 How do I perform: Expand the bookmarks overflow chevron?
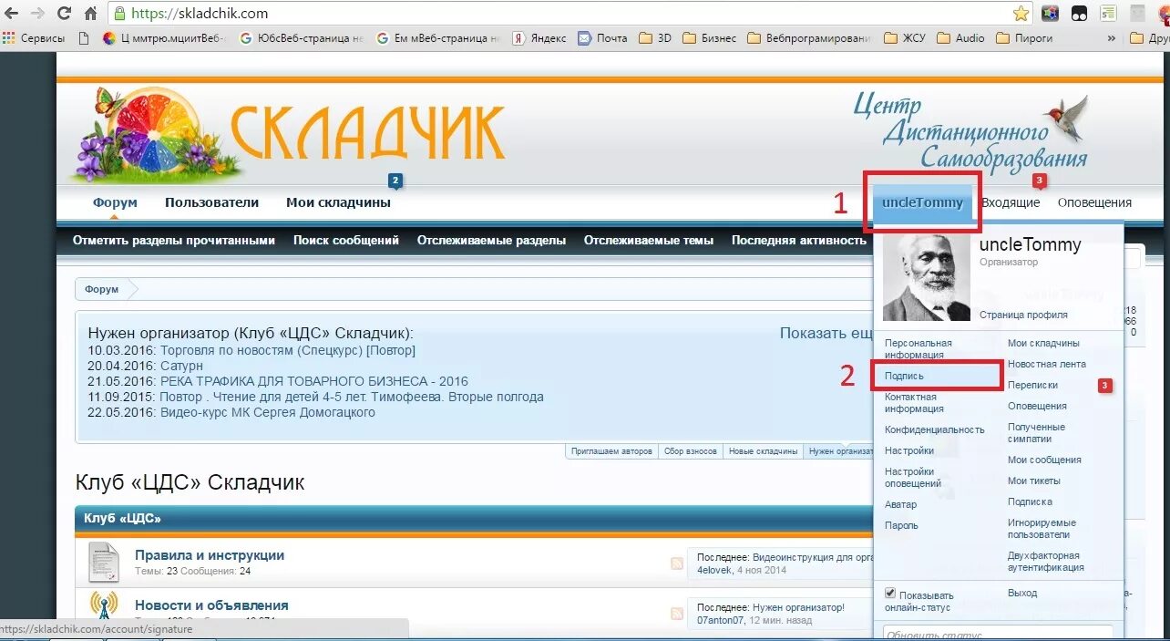pos(1111,38)
